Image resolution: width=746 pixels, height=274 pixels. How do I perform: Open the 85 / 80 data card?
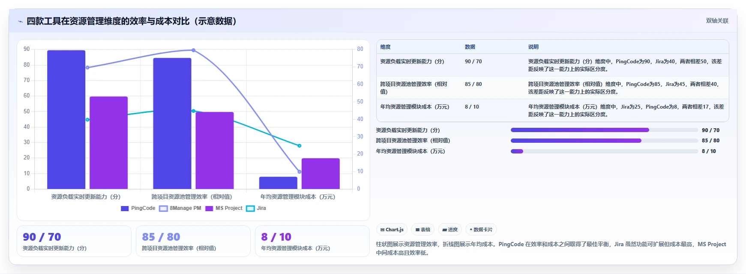click(x=193, y=241)
